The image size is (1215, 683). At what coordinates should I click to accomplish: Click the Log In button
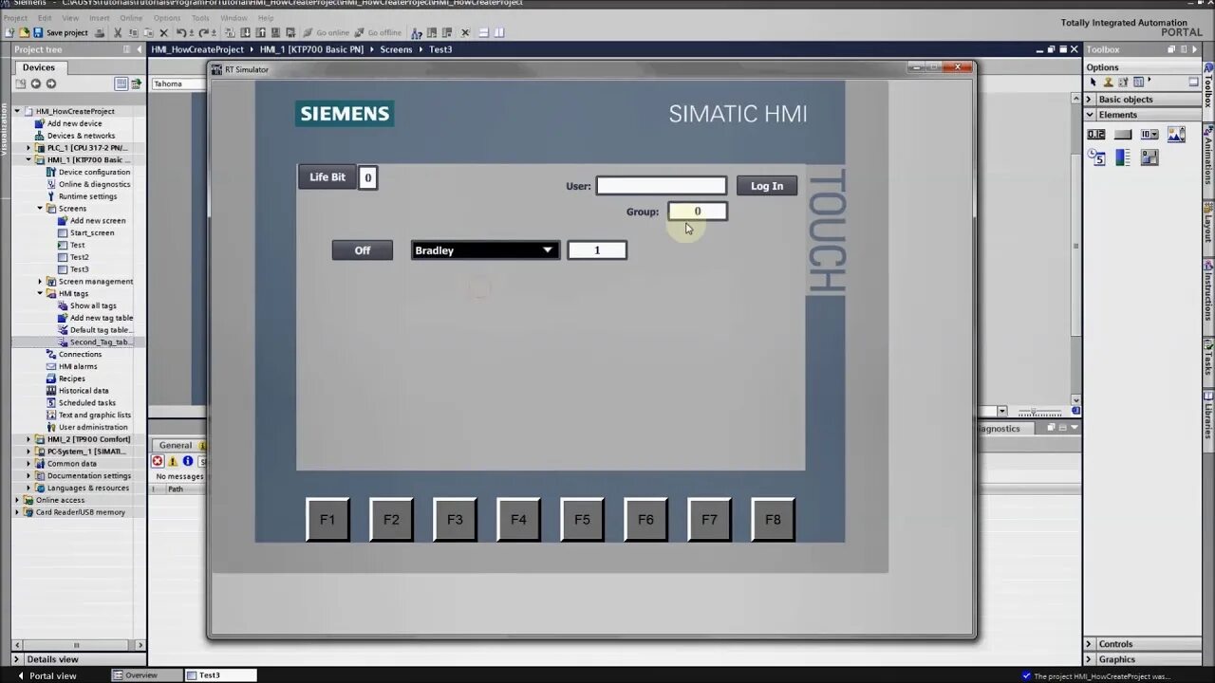coord(767,186)
